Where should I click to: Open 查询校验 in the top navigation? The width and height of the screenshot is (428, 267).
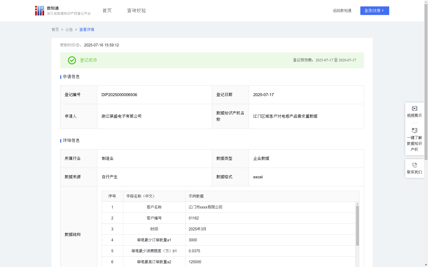point(136,10)
